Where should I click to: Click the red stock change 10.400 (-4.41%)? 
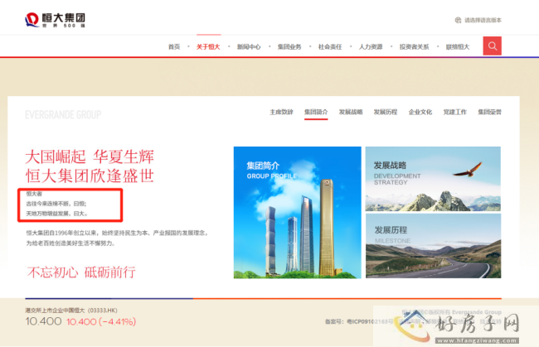[101, 321]
